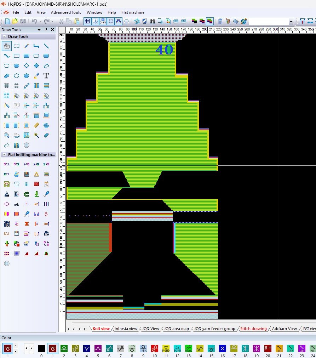Open the JQD yarn feeder group tab
The width and height of the screenshot is (316, 358).
214,329
